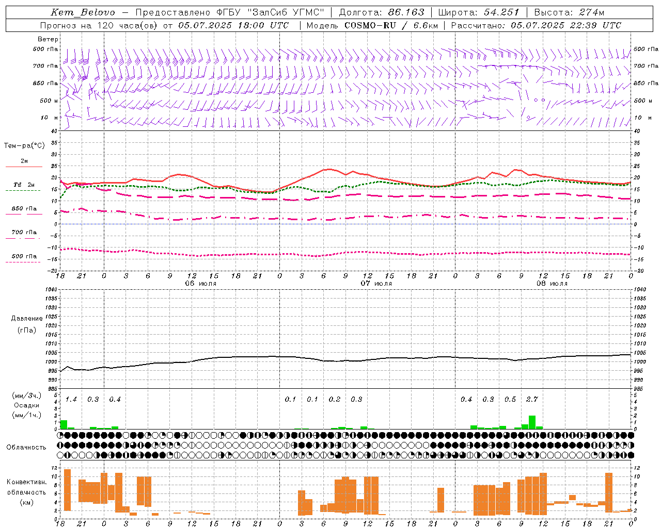Image resolution: width=661 pixels, height=528 pixels.
Task: Click the '(мм/1ч.)' precipitation unit label
Action: click(27, 415)
